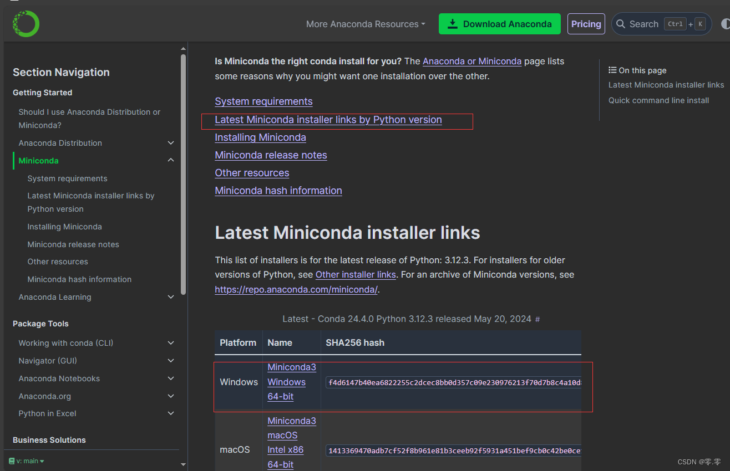Follow the System requirements link in the content

tap(263, 101)
